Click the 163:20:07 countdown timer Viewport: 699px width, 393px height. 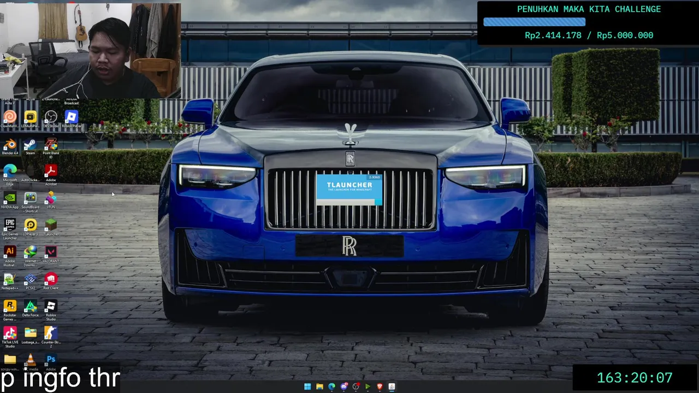pyautogui.click(x=634, y=378)
